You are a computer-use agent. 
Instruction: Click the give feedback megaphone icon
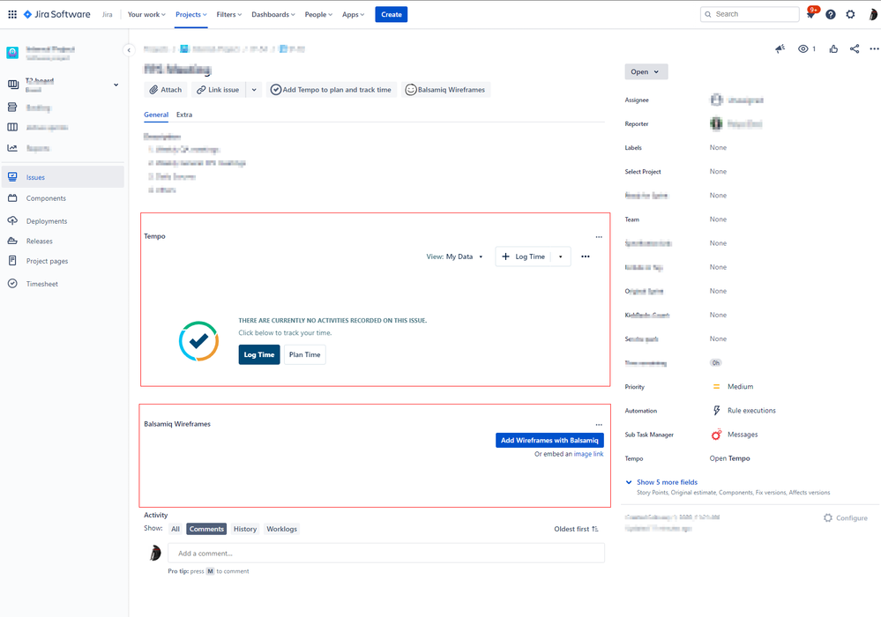(x=780, y=48)
